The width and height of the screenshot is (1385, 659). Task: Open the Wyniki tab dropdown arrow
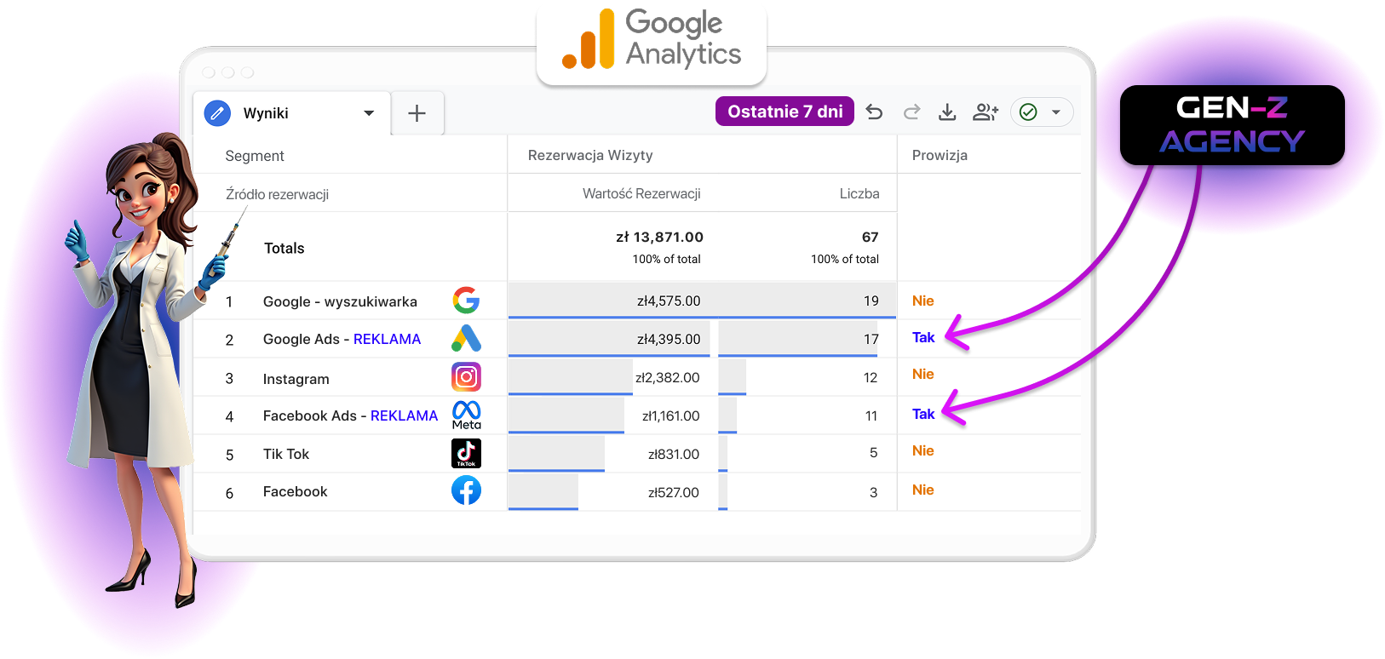point(369,113)
